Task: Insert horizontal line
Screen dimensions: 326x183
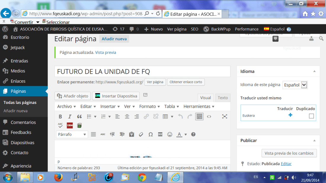Action: coord(160,134)
